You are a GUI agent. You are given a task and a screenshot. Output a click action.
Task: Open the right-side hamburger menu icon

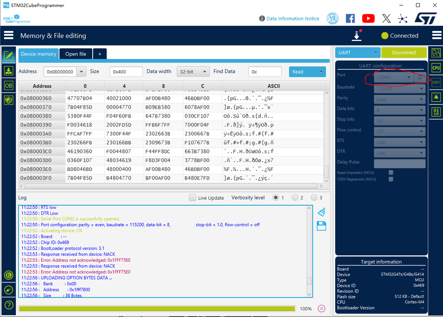[x=437, y=35]
